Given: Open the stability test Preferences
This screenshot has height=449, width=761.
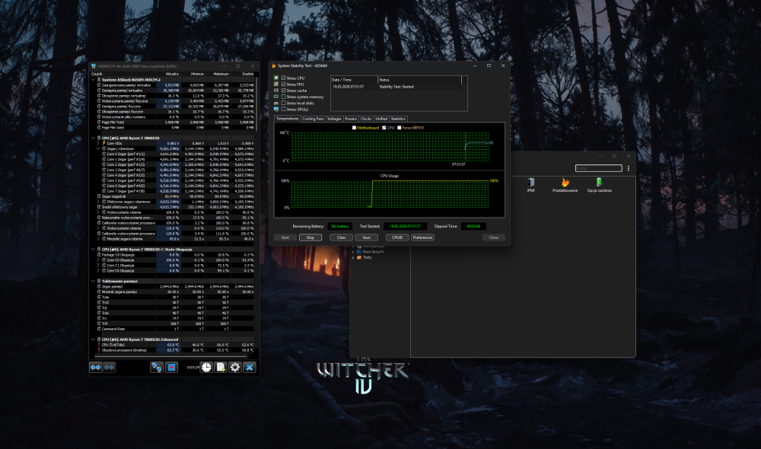Looking at the screenshot, I should click(422, 237).
